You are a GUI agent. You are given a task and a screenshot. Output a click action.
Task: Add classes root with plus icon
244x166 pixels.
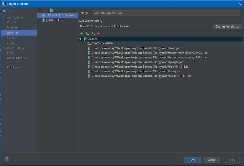coord(81,33)
